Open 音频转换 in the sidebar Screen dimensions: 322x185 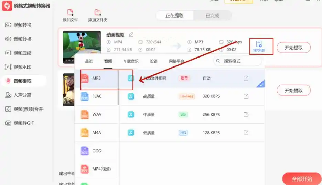18,39
